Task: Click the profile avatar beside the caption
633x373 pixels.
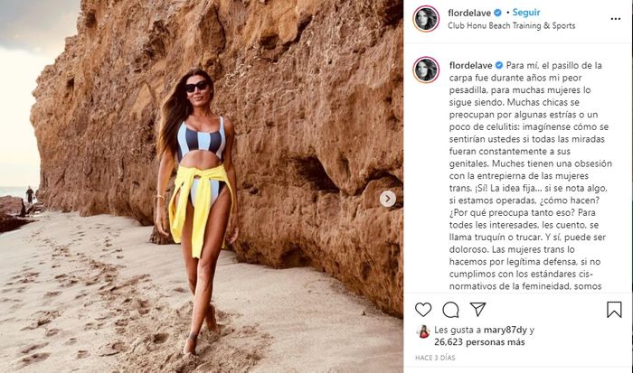Action: click(x=426, y=70)
